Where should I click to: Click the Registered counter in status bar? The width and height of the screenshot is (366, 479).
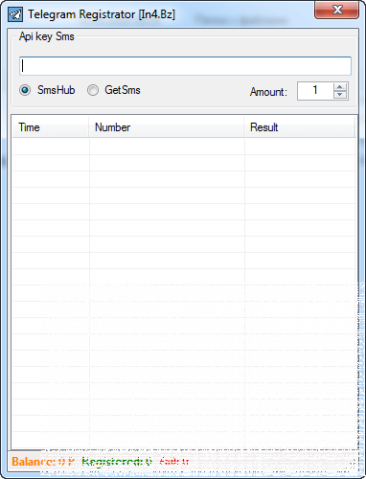[x=117, y=462]
